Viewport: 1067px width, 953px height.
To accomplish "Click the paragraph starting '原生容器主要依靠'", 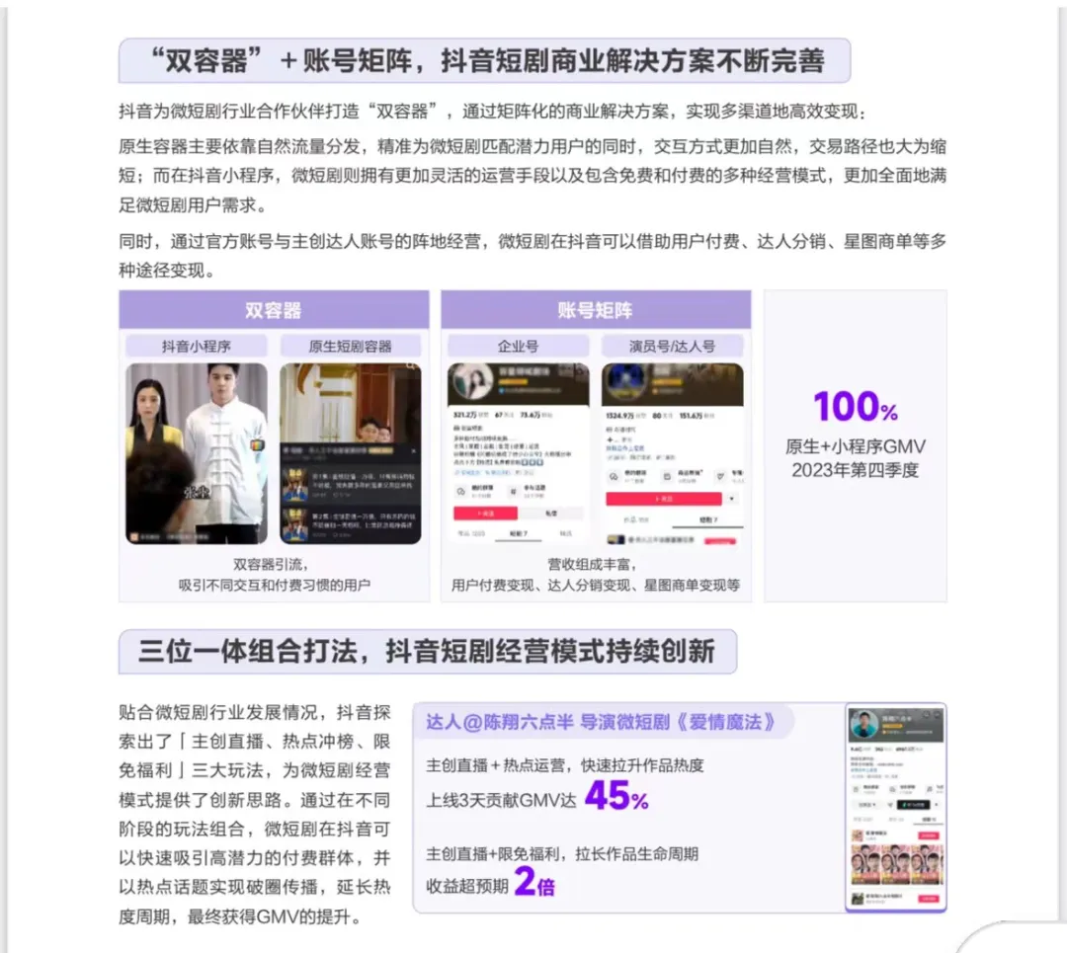I will pos(533,176).
